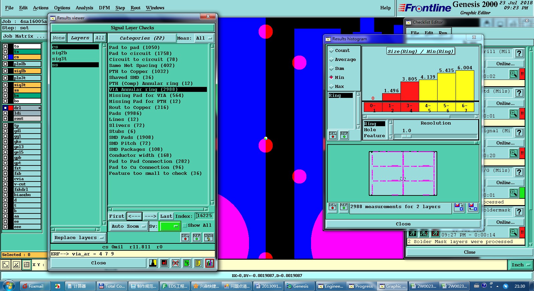
Task: Click REF icon under histogram Ring list
Action: pyautogui.click(x=344, y=135)
